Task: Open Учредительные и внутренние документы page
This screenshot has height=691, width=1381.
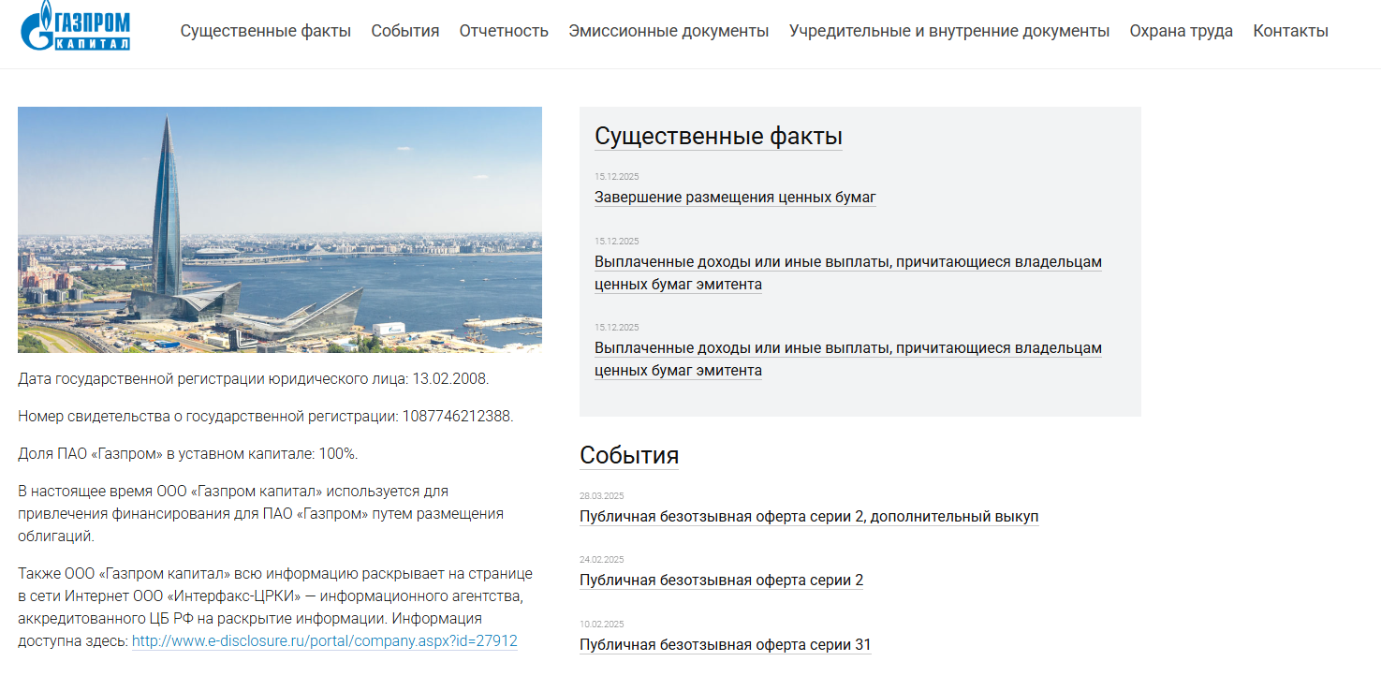Action: 948,31
